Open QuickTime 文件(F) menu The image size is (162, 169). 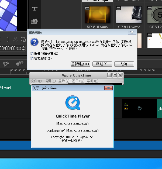[36, 81]
